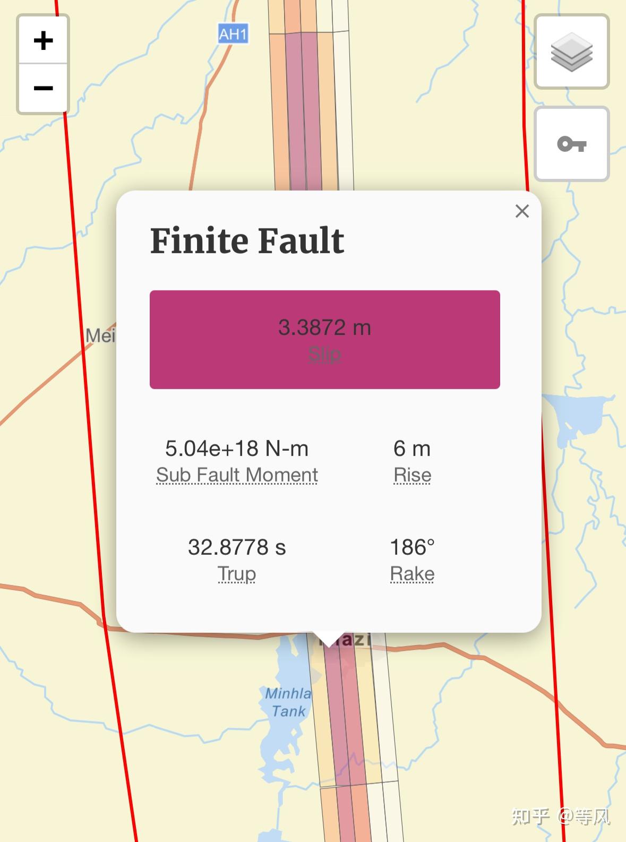Screen dimensions: 626x842
Task: Click the popup's pointer tip arrow
Action: click(x=329, y=639)
